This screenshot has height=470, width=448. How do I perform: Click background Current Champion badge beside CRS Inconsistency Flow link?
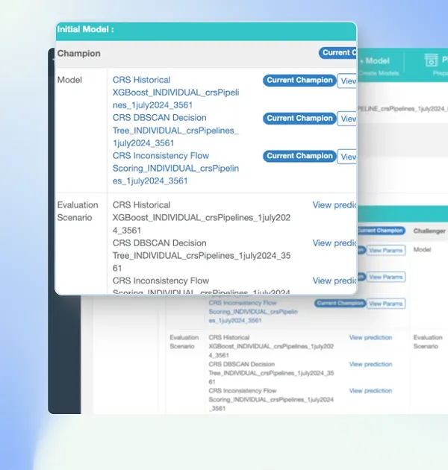pos(340,304)
